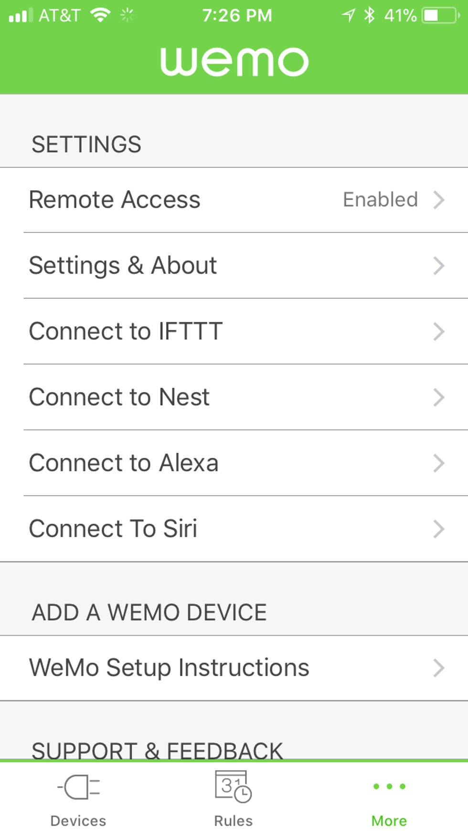Open the Remote Access setting

click(115, 200)
